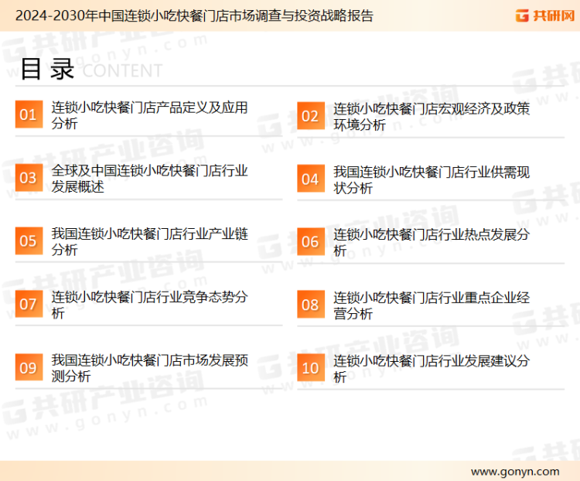The width and height of the screenshot is (580, 481).
Task: Click the orange 08 number badge
Action: [311, 305]
